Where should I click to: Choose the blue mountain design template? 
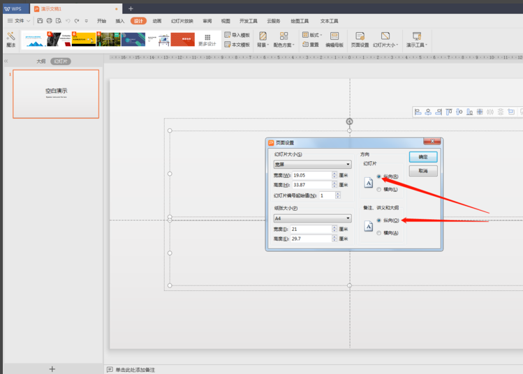click(x=35, y=40)
